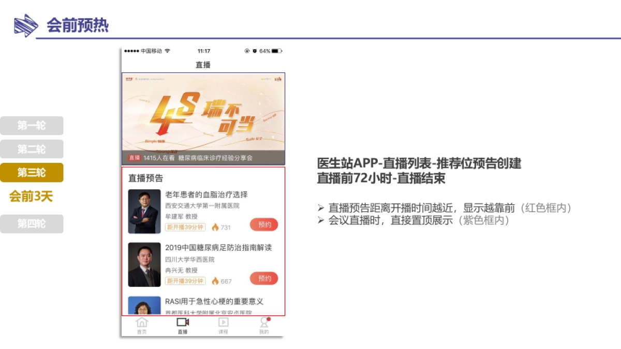Tap the 直播 camera icon in tab bar

click(x=183, y=322)
